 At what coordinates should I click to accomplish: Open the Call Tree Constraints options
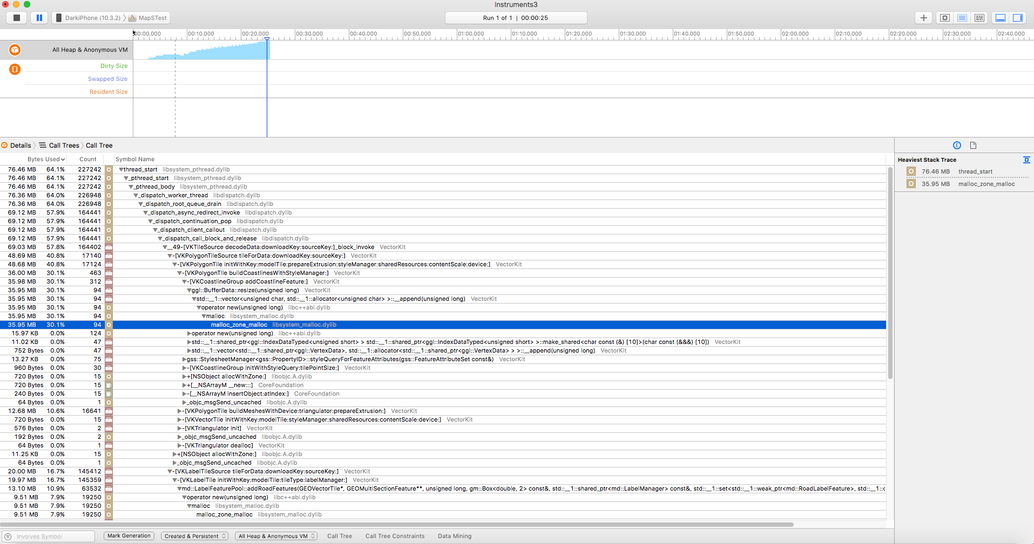tap(395, 536)
